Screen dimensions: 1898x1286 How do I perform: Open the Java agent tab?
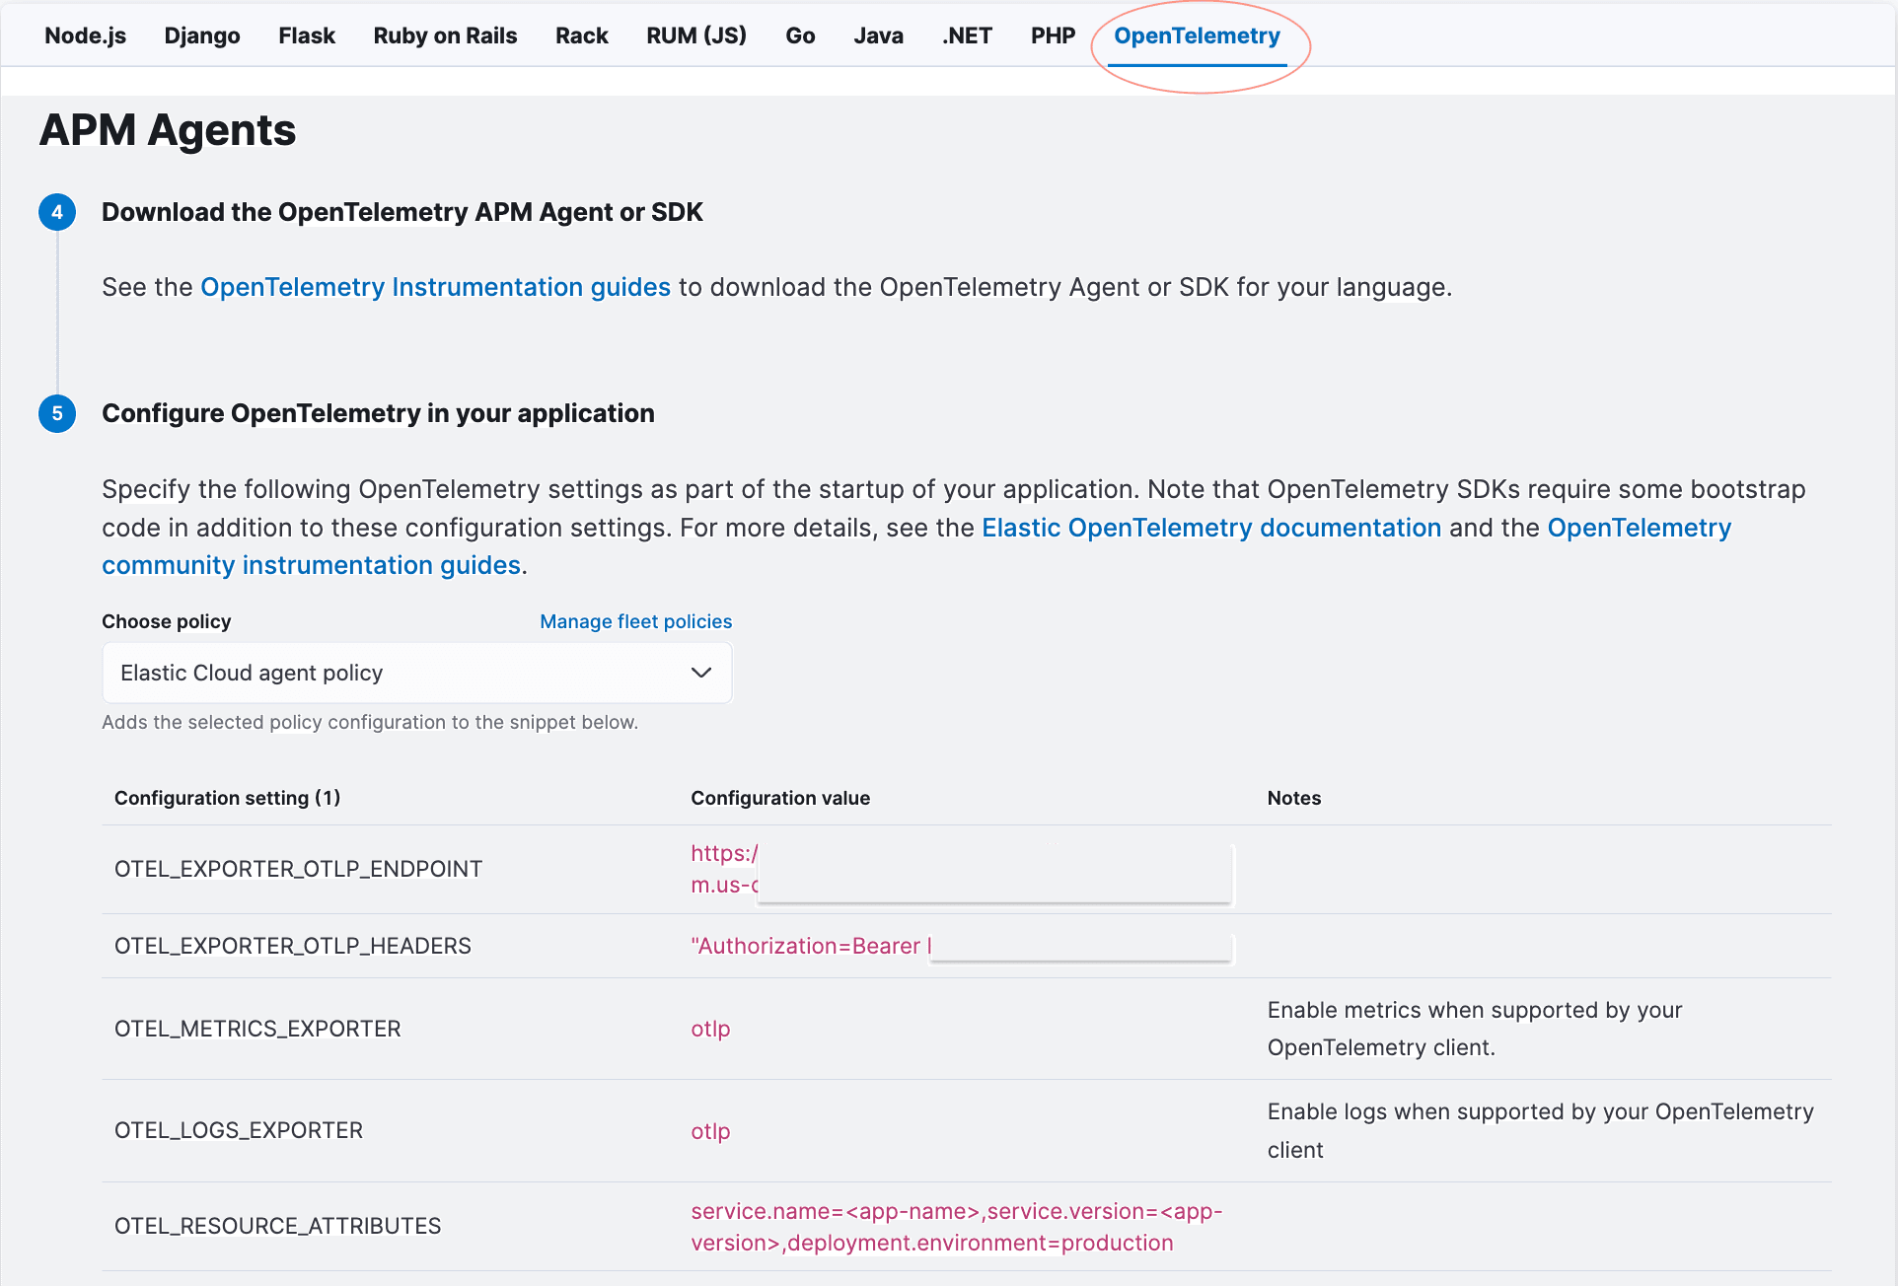tap(878, 36)
